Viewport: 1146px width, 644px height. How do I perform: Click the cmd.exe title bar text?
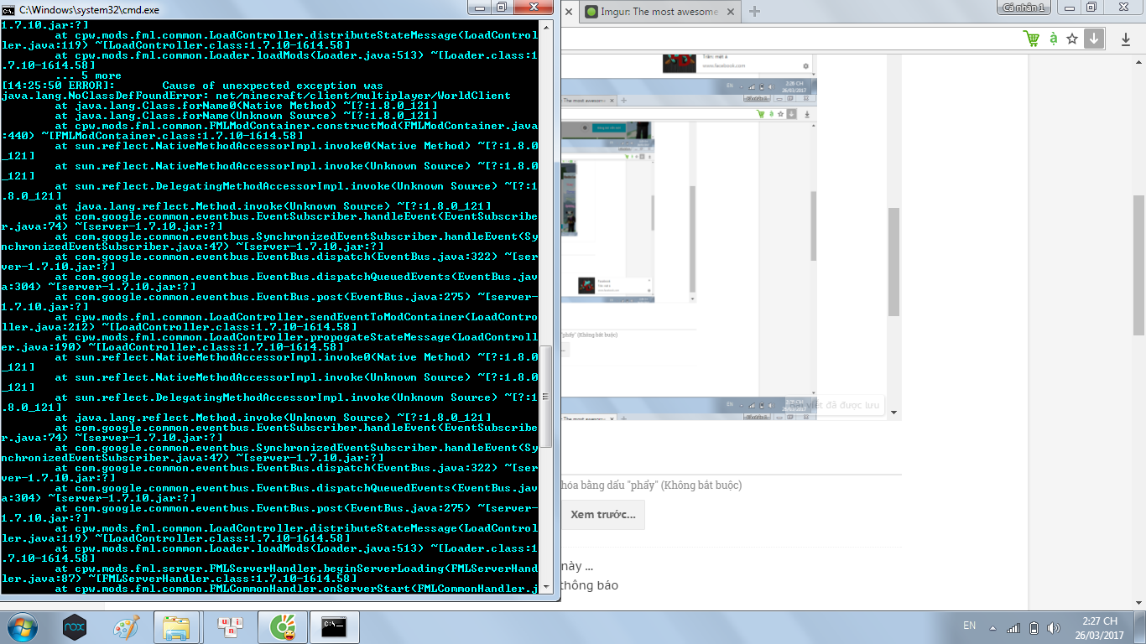(x=89, y=9)
